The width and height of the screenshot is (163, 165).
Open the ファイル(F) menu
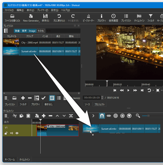point(9,10)
